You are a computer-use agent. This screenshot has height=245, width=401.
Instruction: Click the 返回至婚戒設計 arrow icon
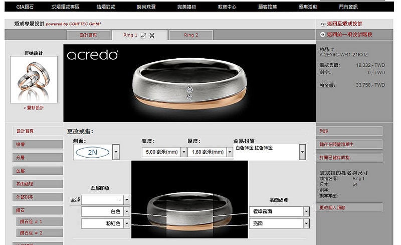click(x=322, y=24)
